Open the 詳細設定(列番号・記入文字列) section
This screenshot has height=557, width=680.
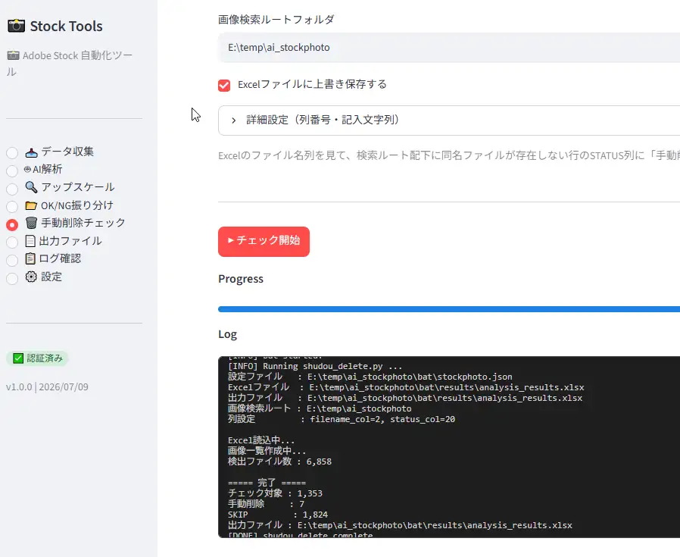(449, 120)
